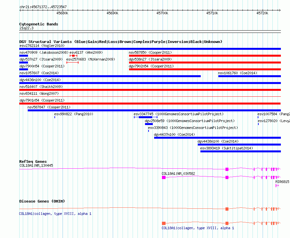Select the nsv1061760 (Coe2014) blue gain bar
The width and height of the screenshot is (290, 238).
tap(250, 76)
